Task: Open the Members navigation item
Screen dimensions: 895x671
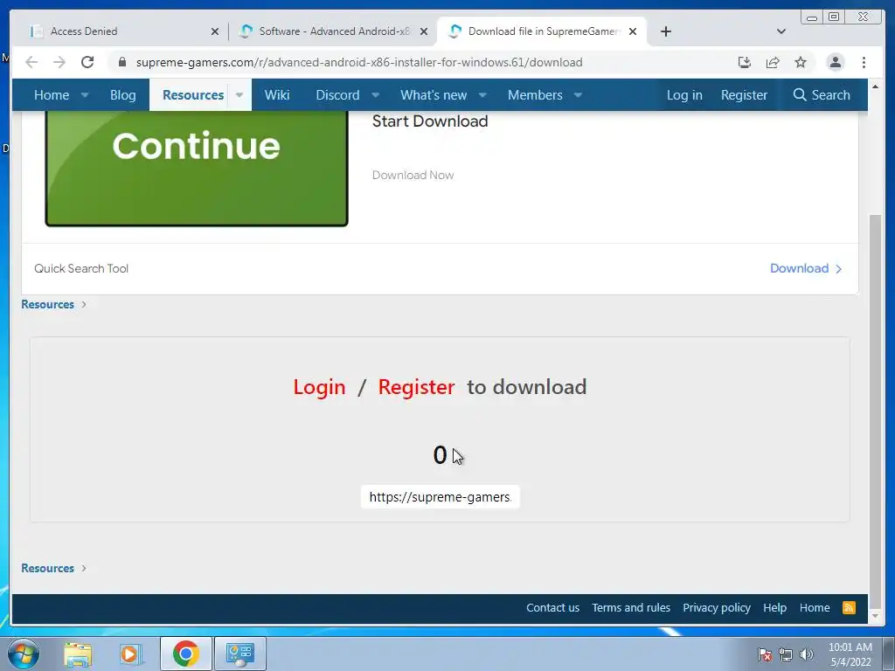Action: click(x=535, y=94)
